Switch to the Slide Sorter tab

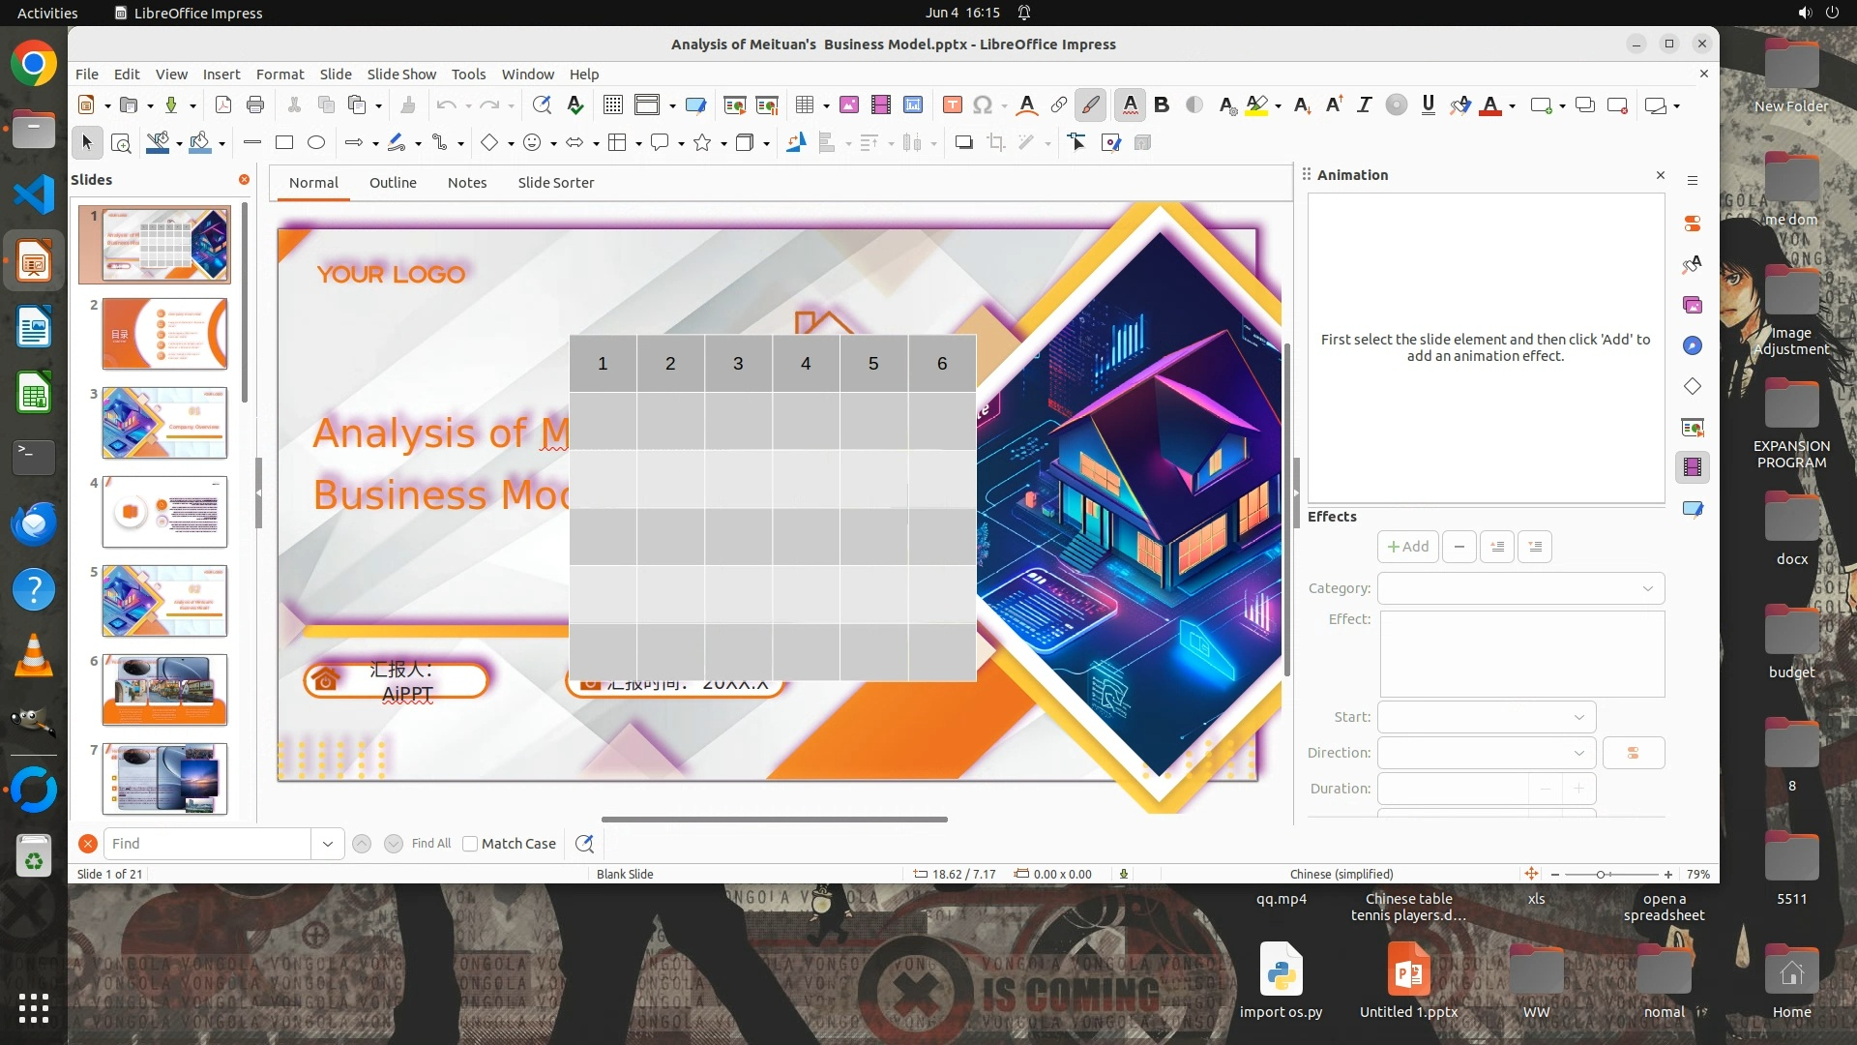pyautogui.click(x=555, y=183)
